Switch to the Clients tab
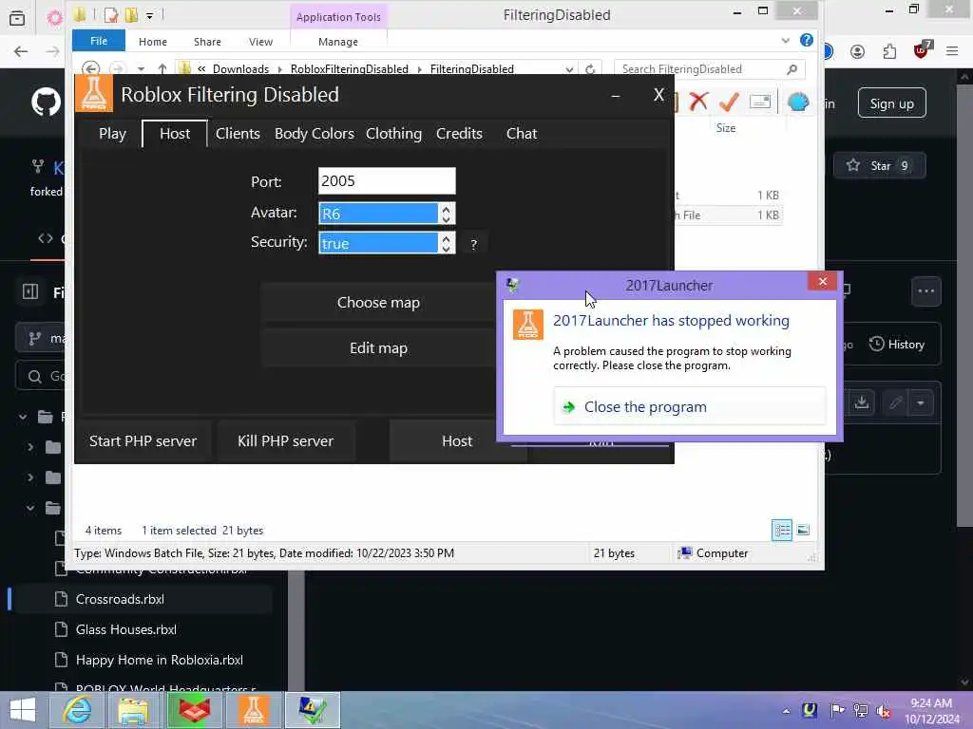This screenshot has width=973, height=729. (238, 134)
